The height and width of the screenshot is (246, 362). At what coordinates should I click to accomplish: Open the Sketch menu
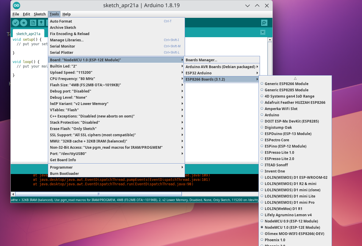click(x=40, y=14)
